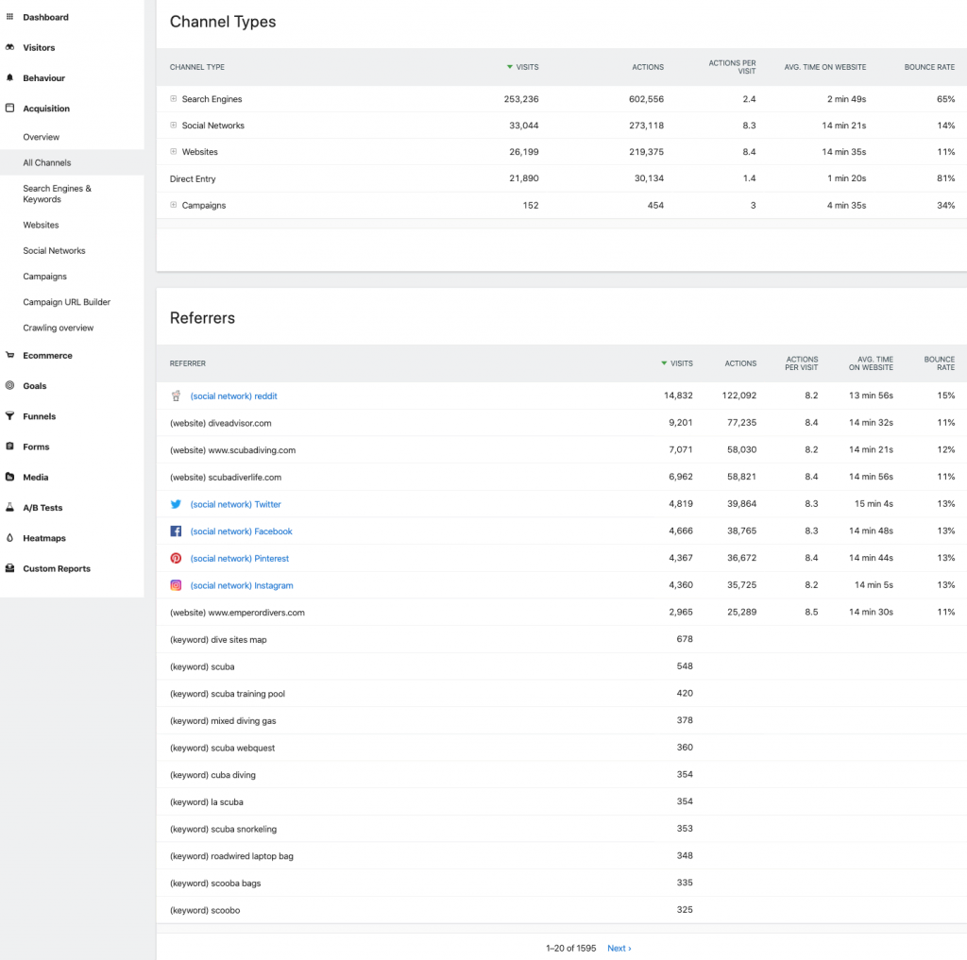Click the Funnels funnel icon

[9, 415]
